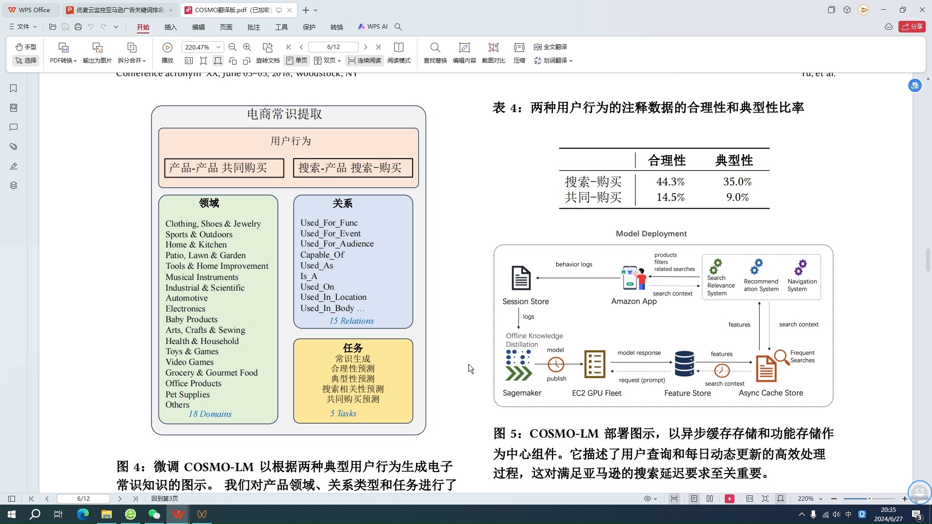Click the 分享 share button
Image resolution: width=932 pixels, height=524 pixels.
click(x=913, y=27)
